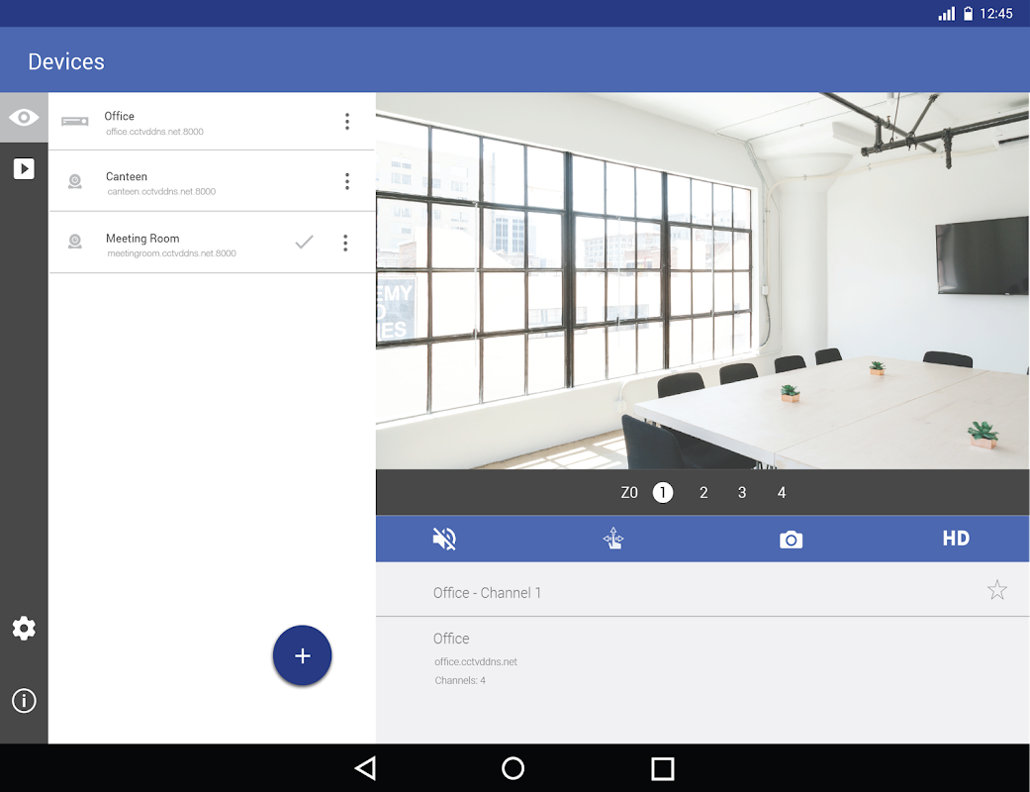Toggle the muted speaker audio icon
Screen dimensions: 1030x792
click(444, 539)
